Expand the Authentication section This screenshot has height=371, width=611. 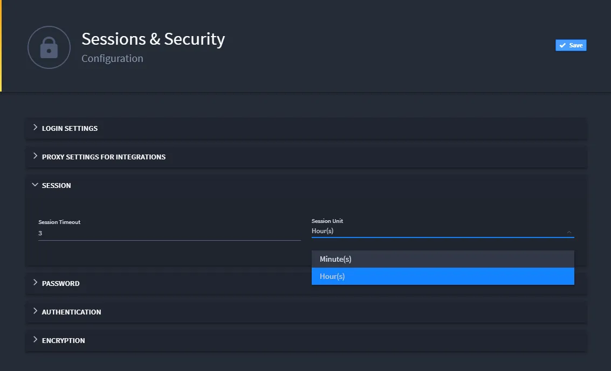[306, 312]
